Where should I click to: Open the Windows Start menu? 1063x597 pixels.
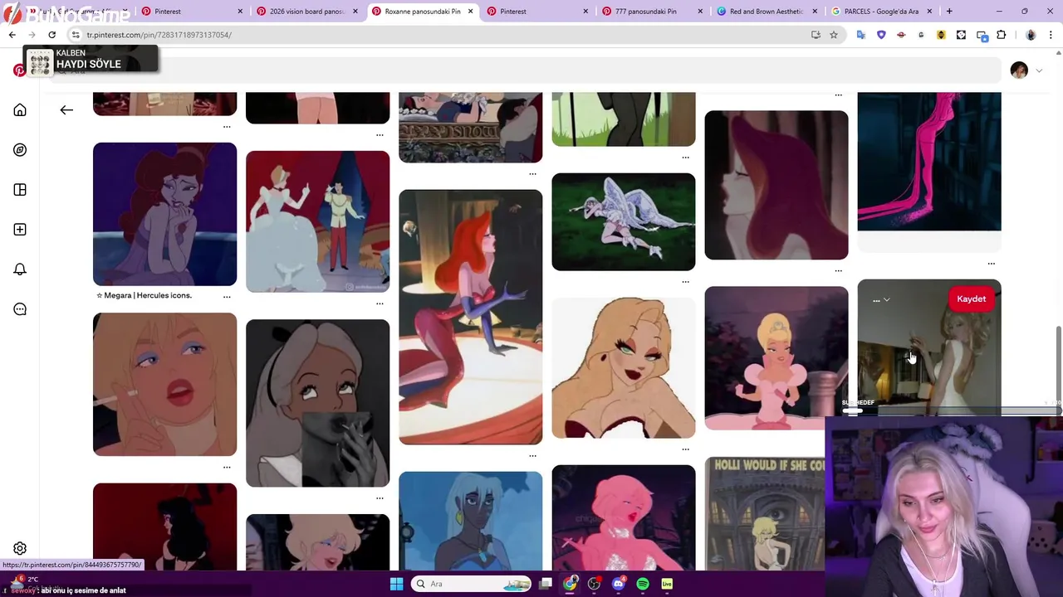[x=396, y=584]
